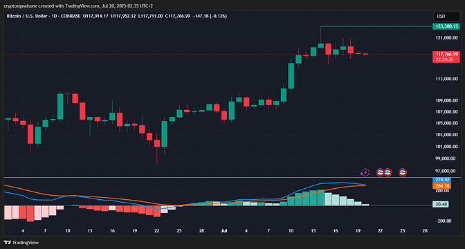Click the open value O117,914.17
465x249 pixels.
(95, 17)
